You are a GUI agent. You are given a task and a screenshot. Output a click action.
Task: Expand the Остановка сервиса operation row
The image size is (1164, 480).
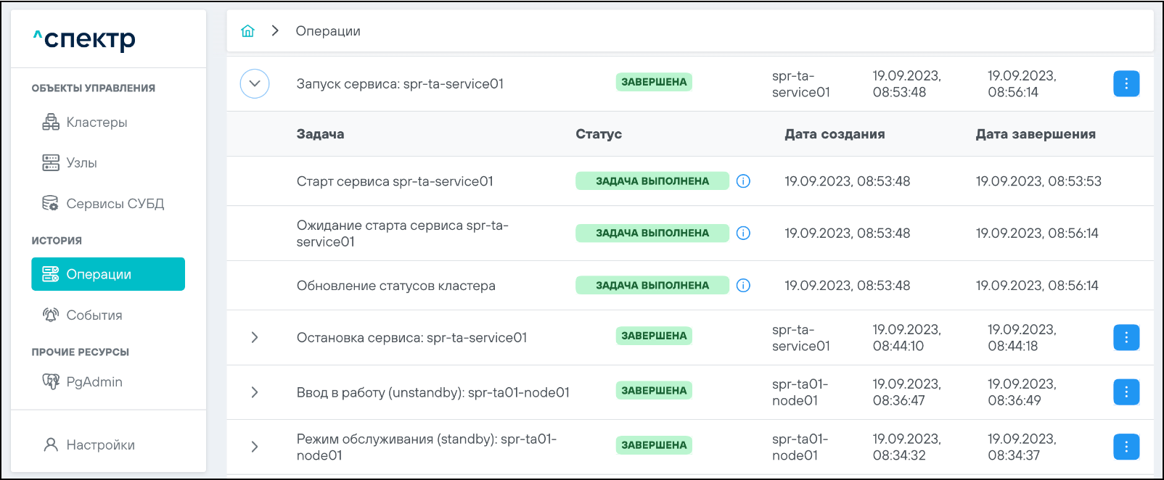click(x=255, y=337)
